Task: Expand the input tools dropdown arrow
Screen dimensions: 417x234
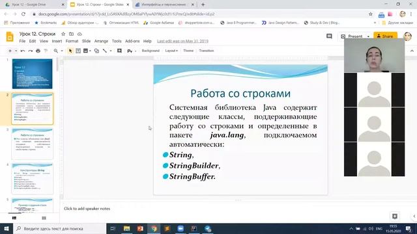Action: pyautogui.click(x=136, y=51)
